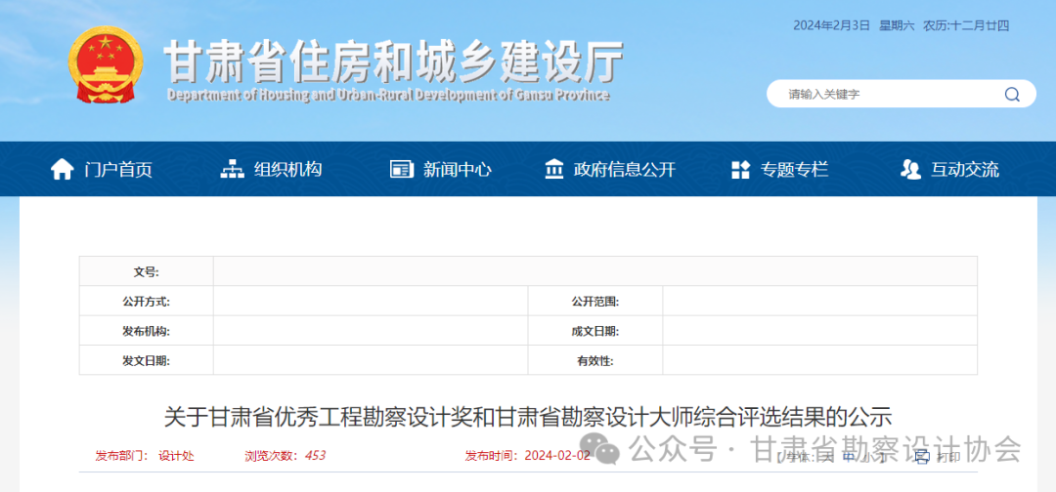Screen dimensions: 1056x492
Task: Open the 门户首页 navigation menu item
Action: [x=118, y=169]
